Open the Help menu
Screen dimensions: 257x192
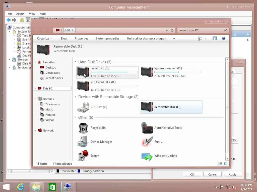point(43,14)
